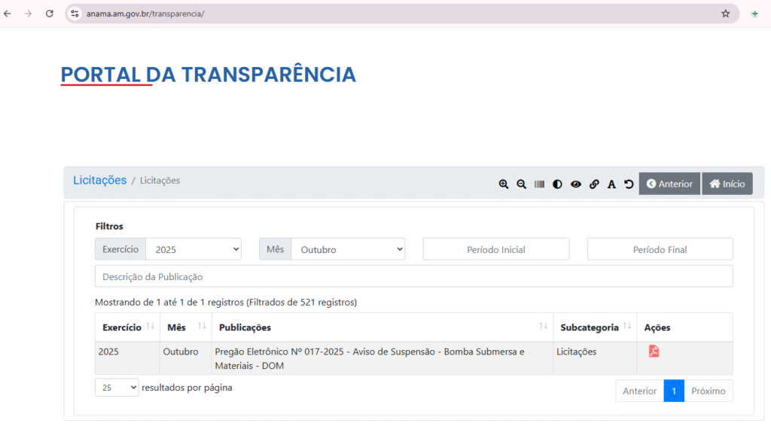Image resolution: width=771 pixels, height=426 pixels.
Task: Click the barcode accessibility icon
Action: coord(539,184)
